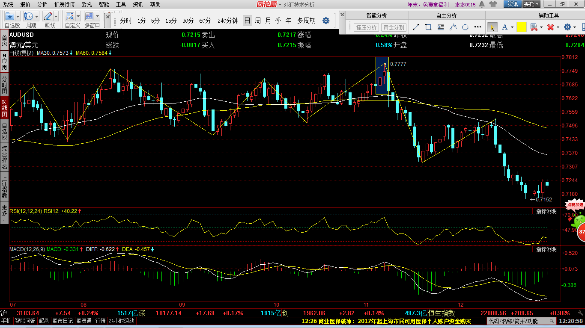This screenshot has height=328, width=585.
Task: Click 年末,免费拿福利 promo link
Action: pos(429,4)
